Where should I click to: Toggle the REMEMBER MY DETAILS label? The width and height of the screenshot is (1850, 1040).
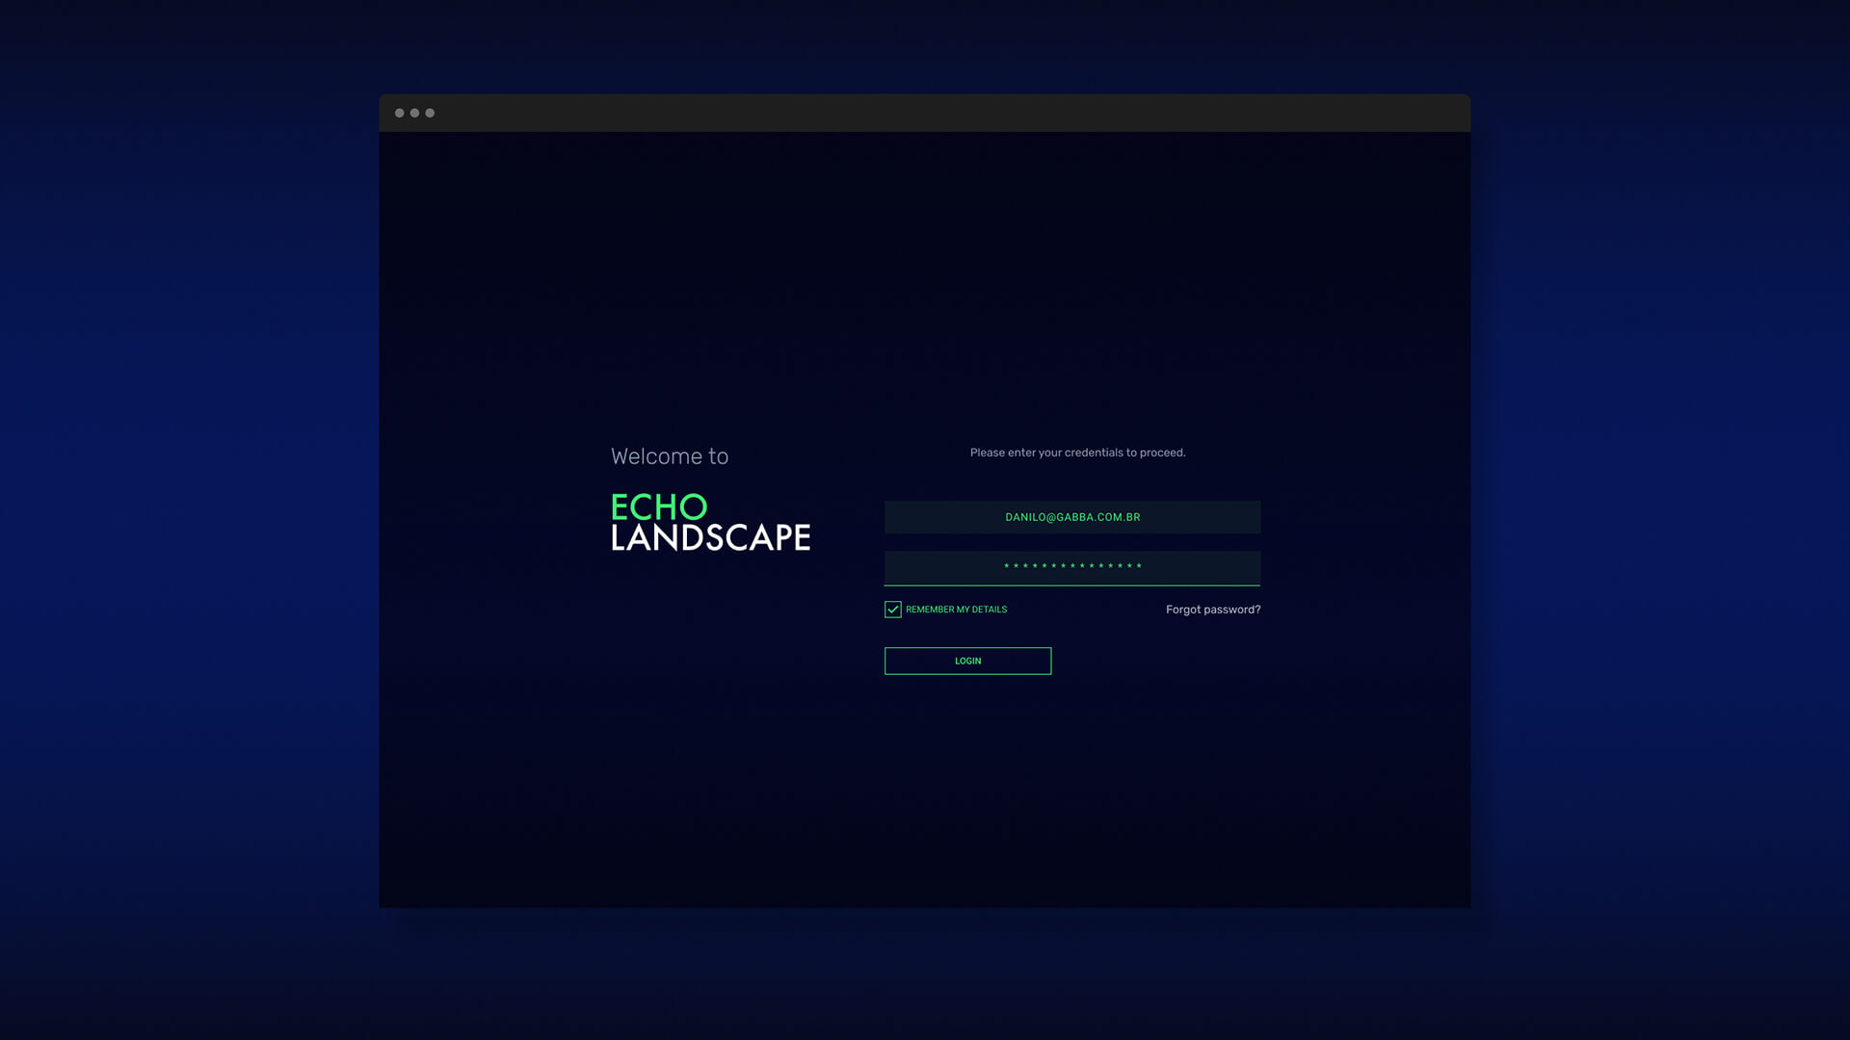[x=956, y=610]
